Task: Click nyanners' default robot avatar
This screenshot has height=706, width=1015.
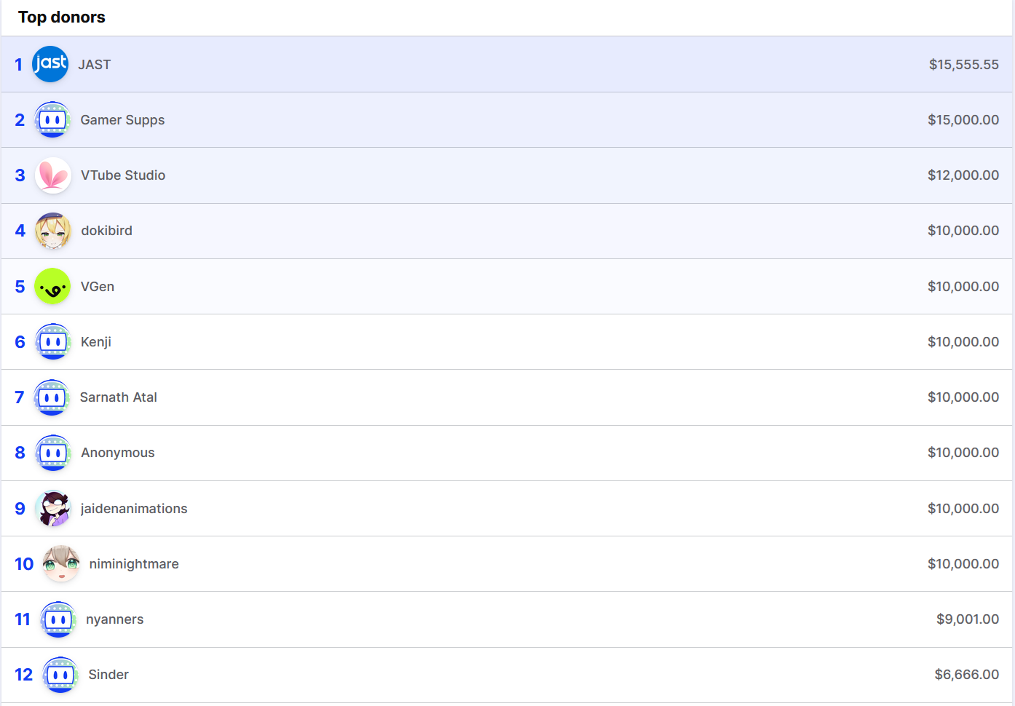Action: pos(58,619)
